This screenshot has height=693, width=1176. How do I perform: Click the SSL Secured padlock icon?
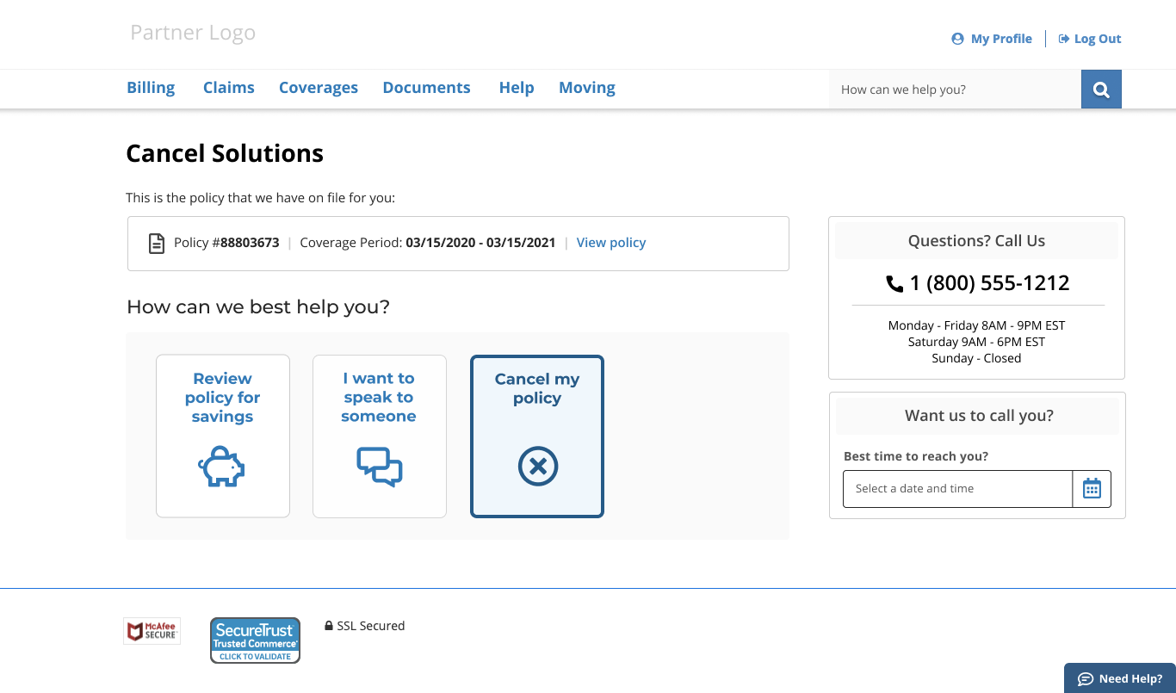tap(329, 626)
